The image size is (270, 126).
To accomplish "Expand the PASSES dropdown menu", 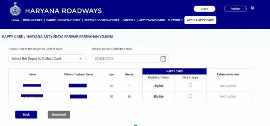I will [129, 20].
